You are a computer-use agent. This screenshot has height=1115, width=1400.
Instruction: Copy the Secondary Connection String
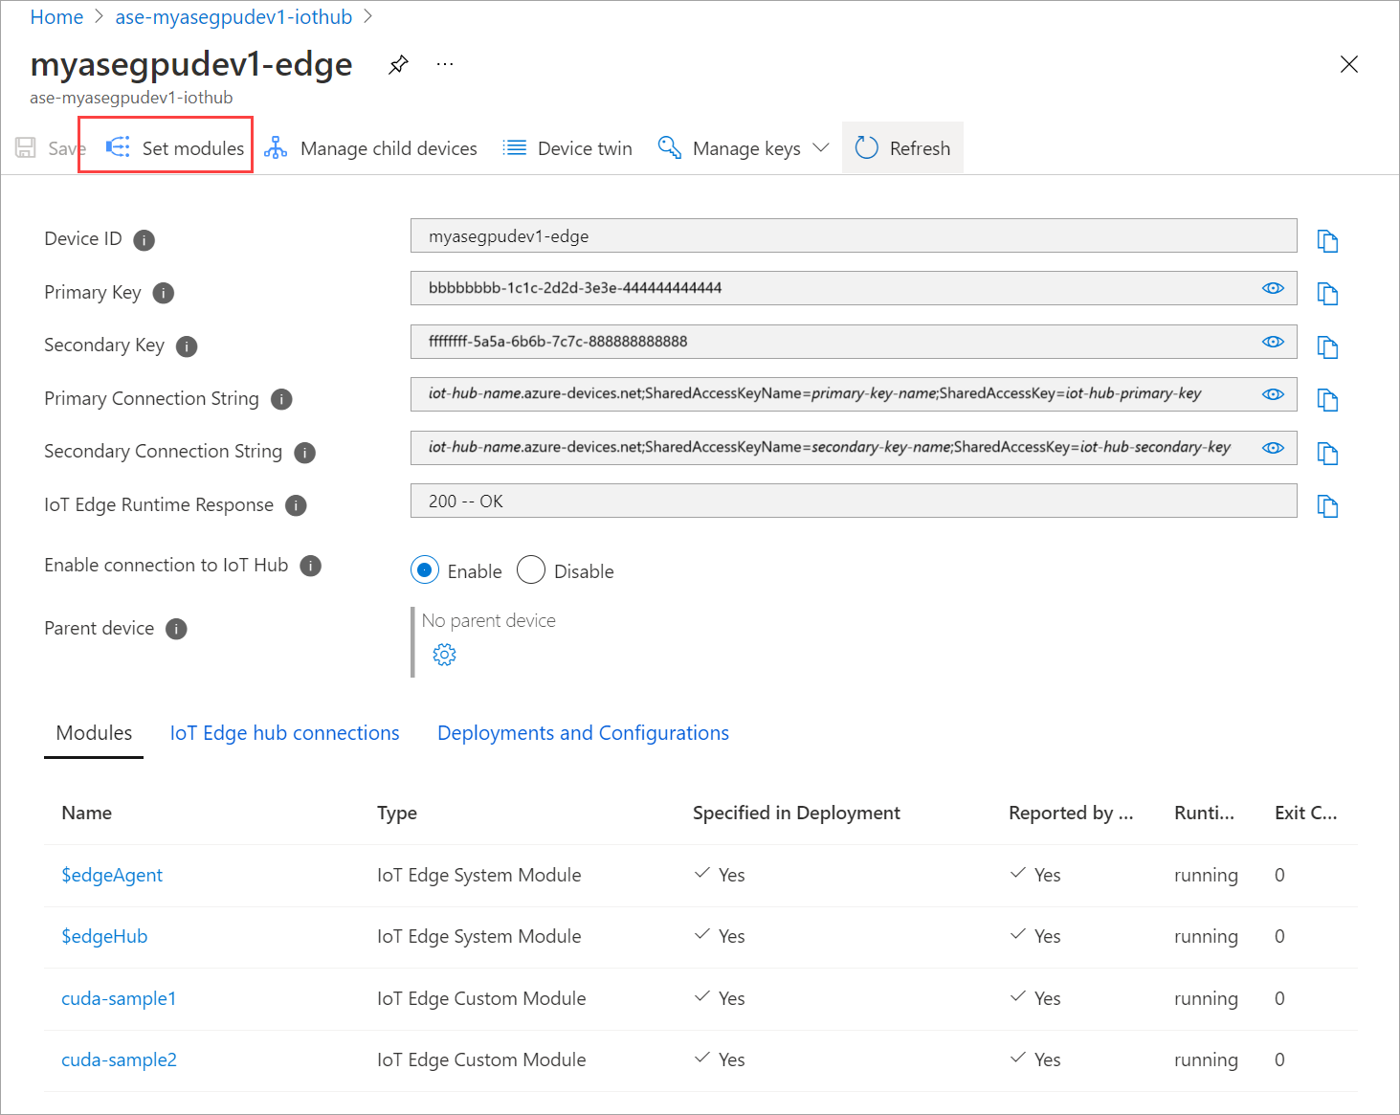[1327, 453]
